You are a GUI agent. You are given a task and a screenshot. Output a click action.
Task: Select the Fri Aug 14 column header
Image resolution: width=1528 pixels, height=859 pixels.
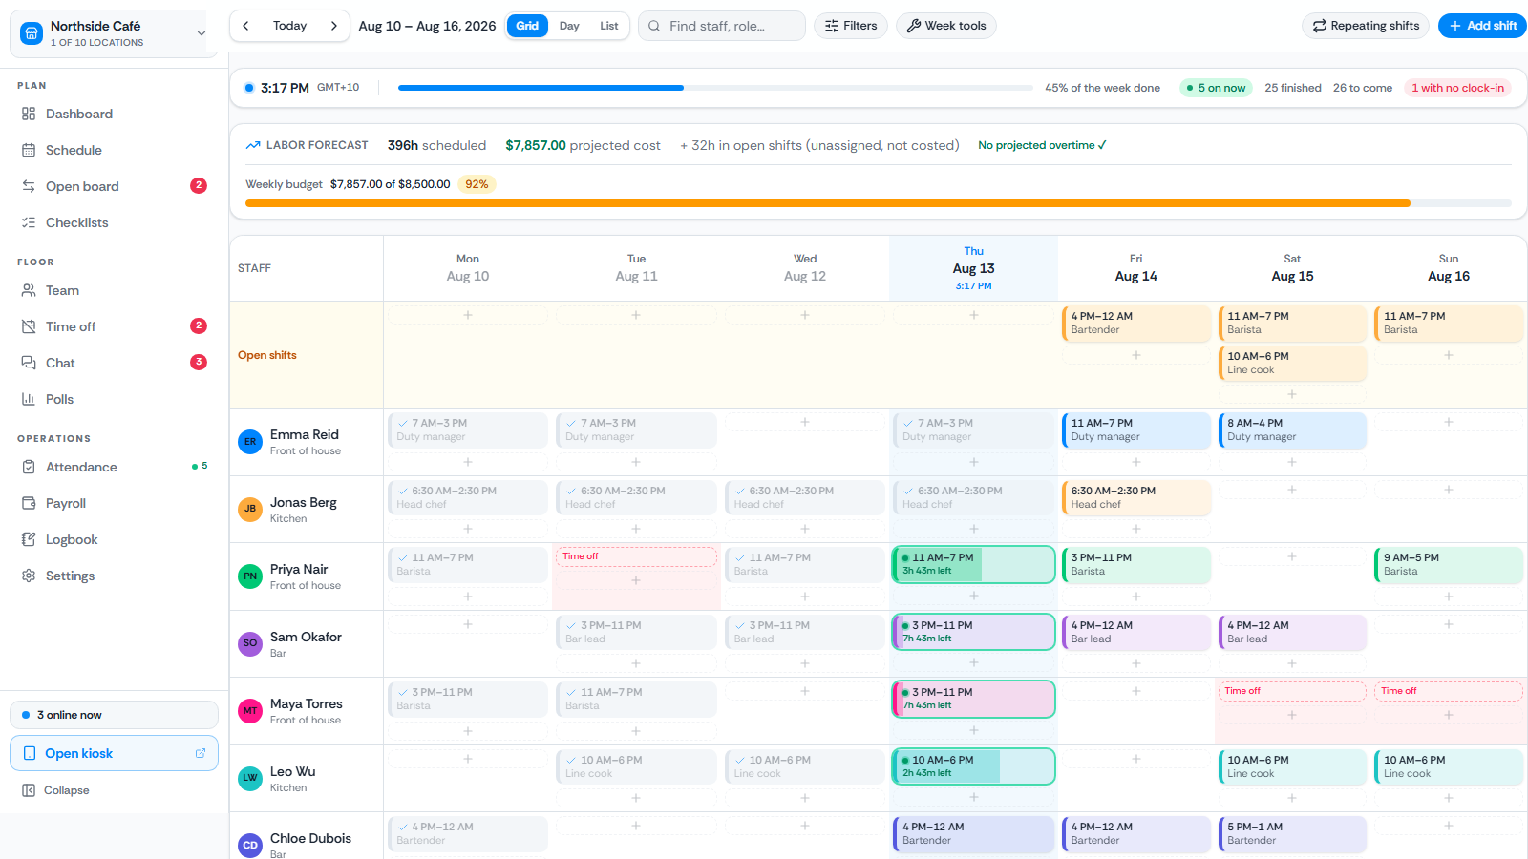click(x=1135, y=268)
